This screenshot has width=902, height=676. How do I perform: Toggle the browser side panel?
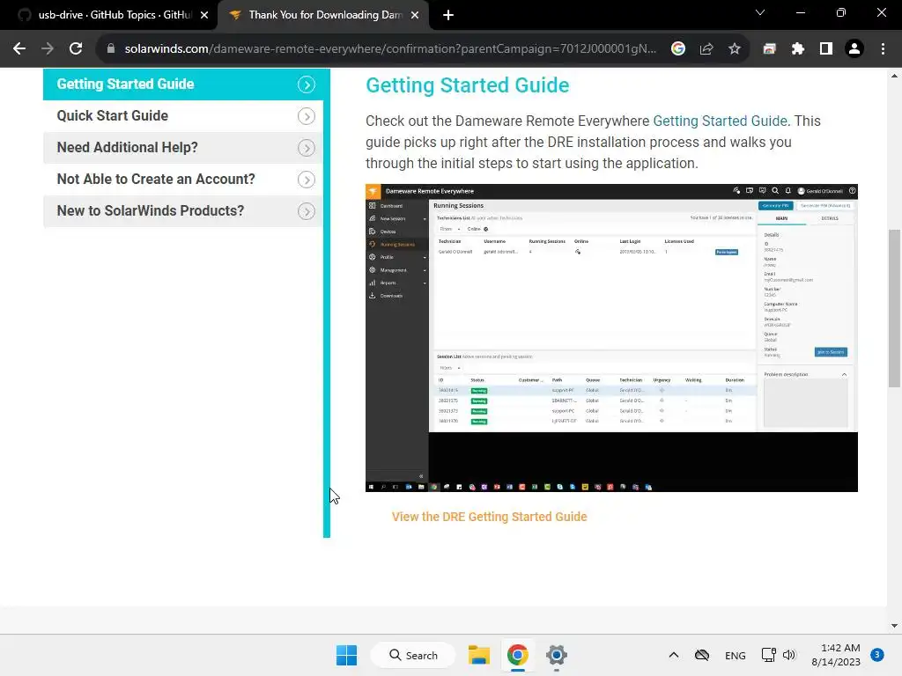coord(826,49)
